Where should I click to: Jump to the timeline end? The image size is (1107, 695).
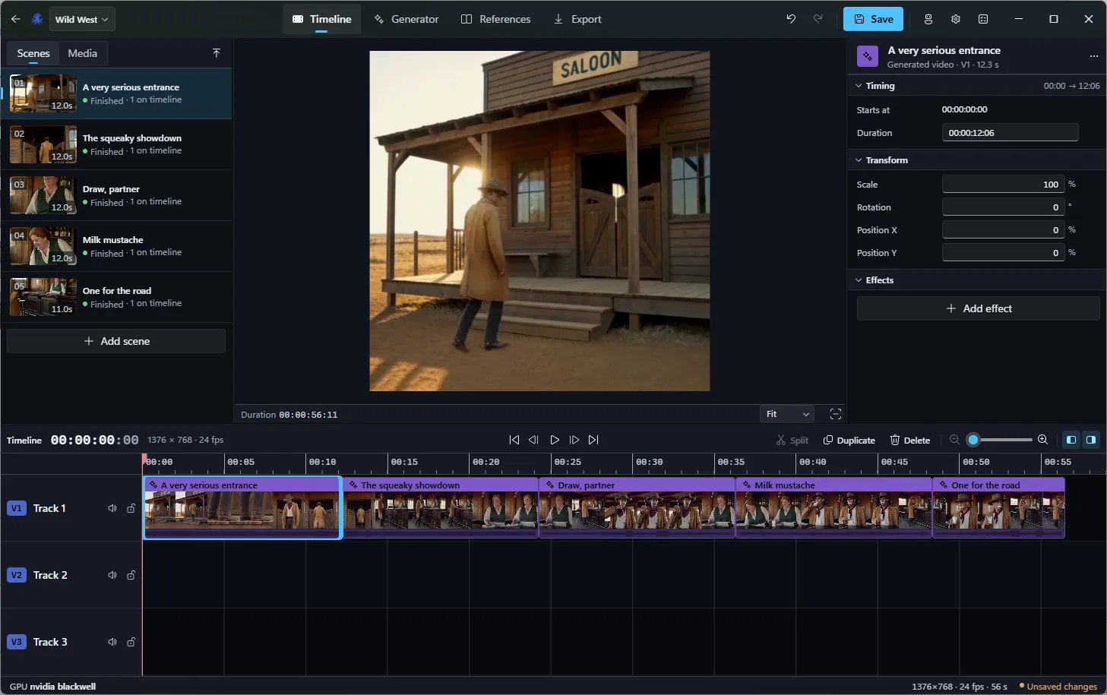click(x=593, y=440)
